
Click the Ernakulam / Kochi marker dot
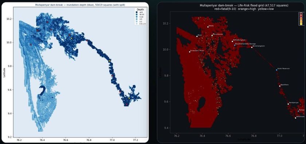(189, 52)
